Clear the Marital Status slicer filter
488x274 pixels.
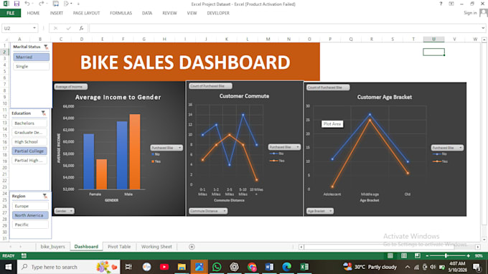click(x=46, y=47)
